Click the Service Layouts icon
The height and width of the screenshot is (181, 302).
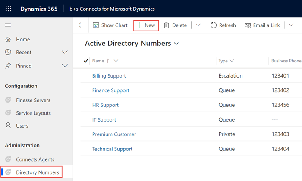click(8, 113)
